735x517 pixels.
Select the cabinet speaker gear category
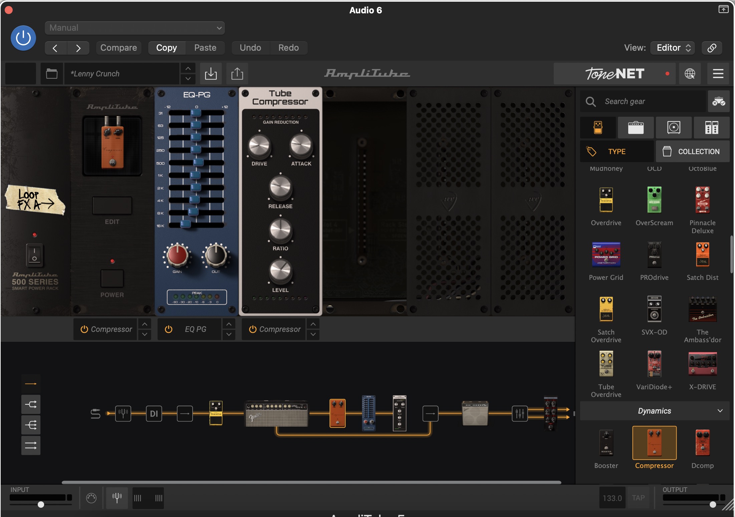click(x=674, y=128)
